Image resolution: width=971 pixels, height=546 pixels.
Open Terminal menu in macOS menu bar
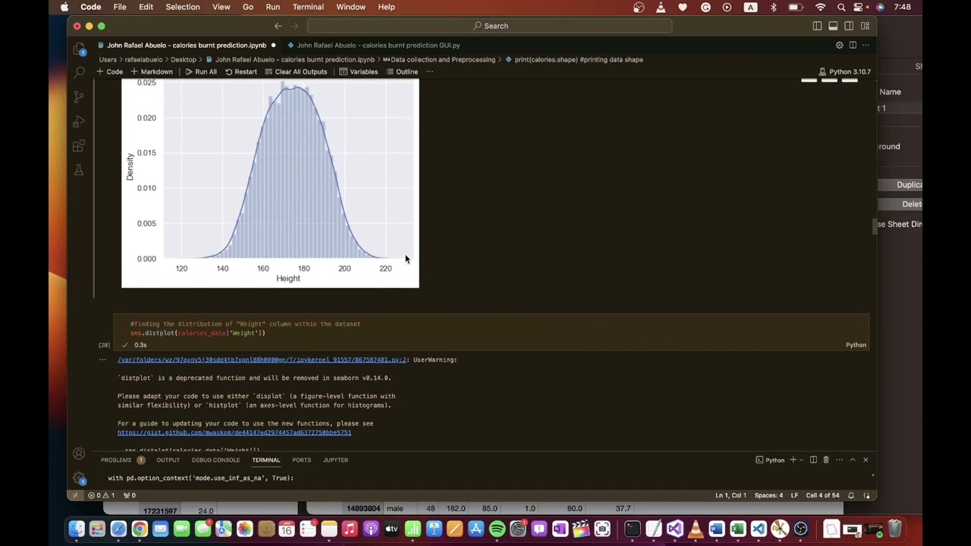click(x=308, y=7)
